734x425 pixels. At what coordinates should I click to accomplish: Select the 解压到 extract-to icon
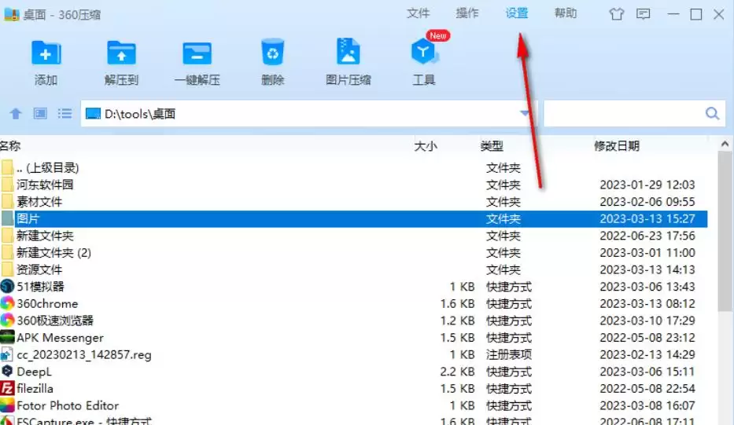(121, 53)
